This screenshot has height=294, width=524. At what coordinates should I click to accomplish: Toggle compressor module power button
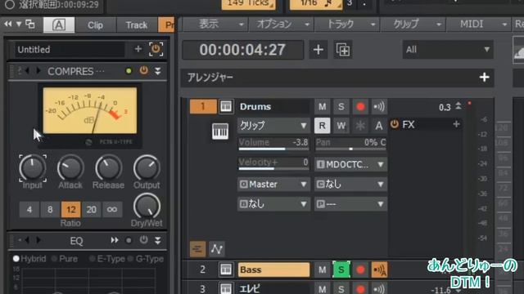point(144,70)
